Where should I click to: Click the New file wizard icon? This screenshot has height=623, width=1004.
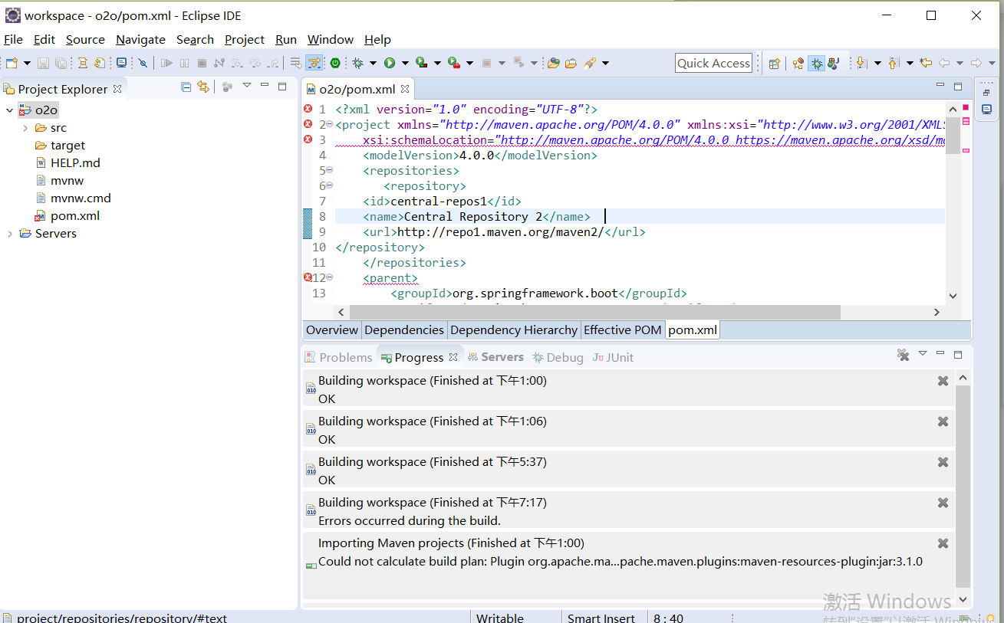[x=11, y=63]
